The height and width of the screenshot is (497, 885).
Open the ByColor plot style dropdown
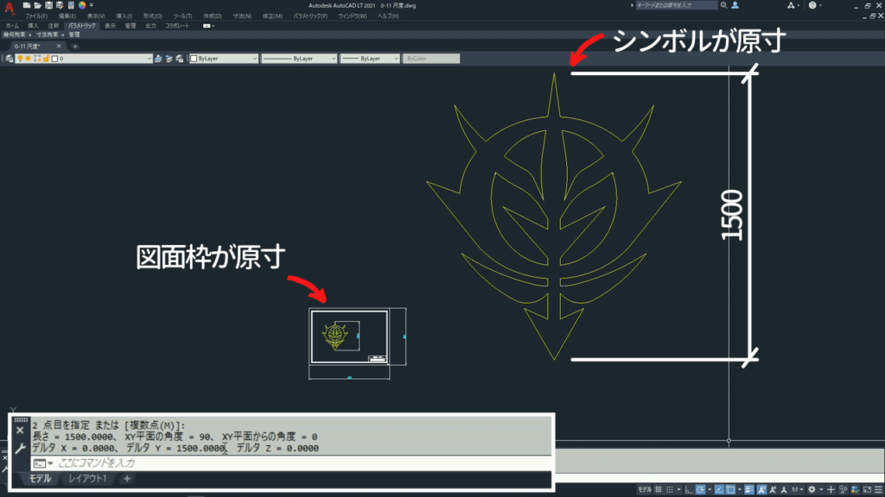[x=431, y=59]
